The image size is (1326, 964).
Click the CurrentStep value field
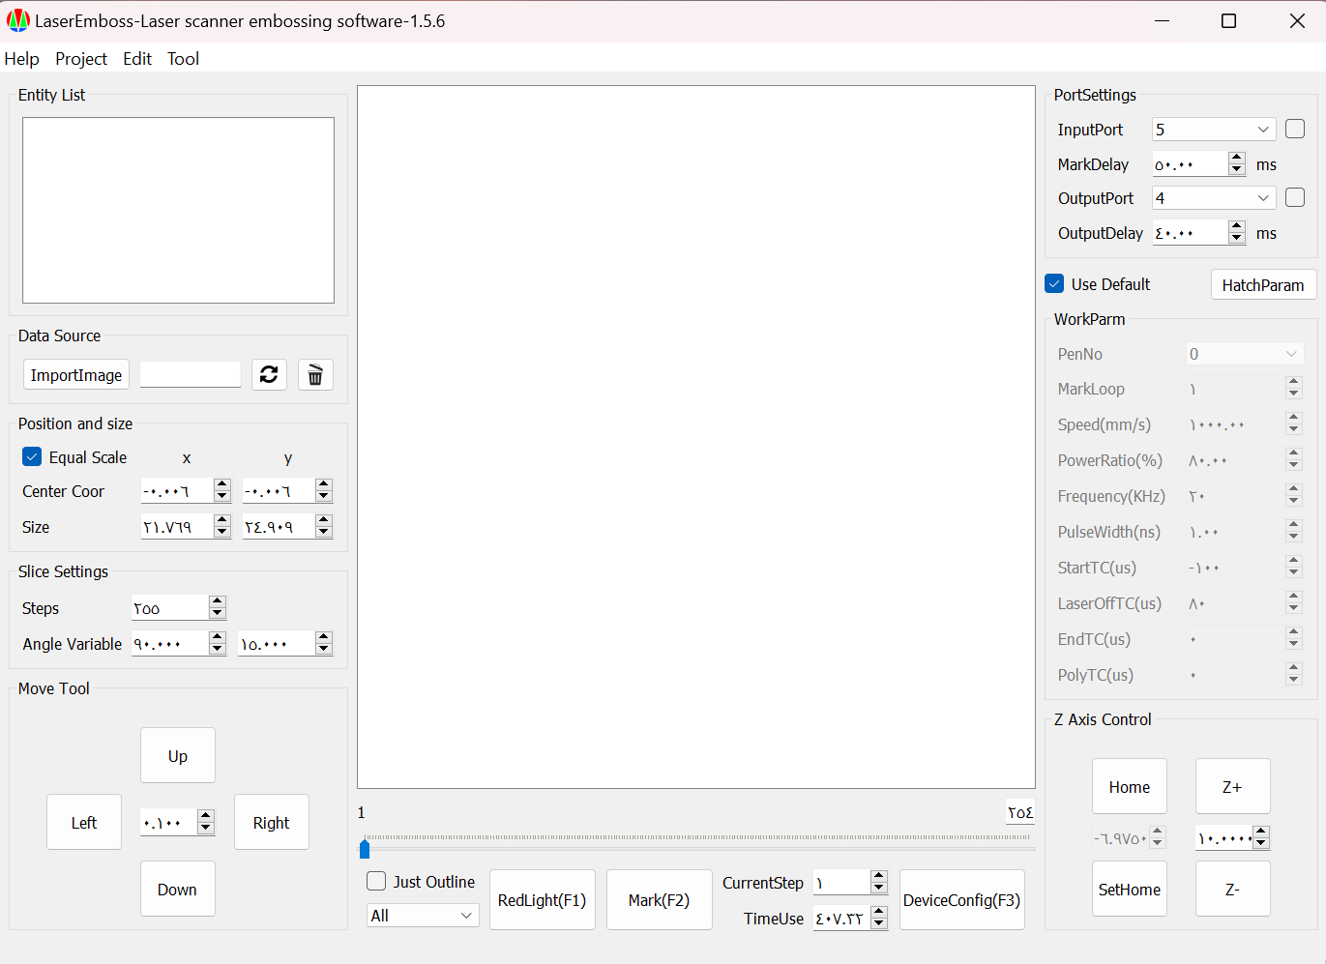tap(842, 882)
